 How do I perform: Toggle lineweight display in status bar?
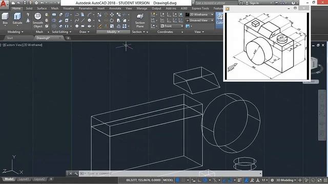pyautogui.click(x=240, y=180)
